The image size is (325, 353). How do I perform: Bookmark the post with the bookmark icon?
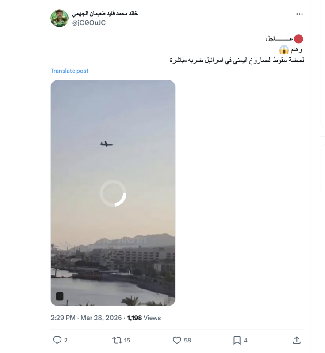(x=237, y=340)
